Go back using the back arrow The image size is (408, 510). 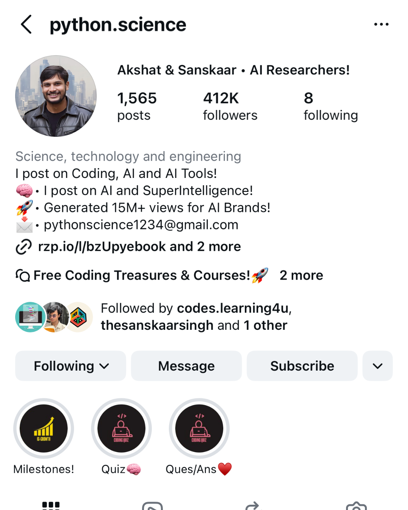26,25
